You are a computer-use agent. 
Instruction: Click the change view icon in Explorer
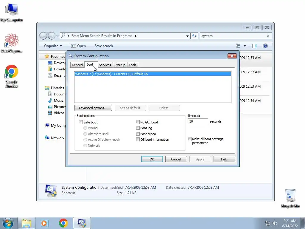[238, 46]
